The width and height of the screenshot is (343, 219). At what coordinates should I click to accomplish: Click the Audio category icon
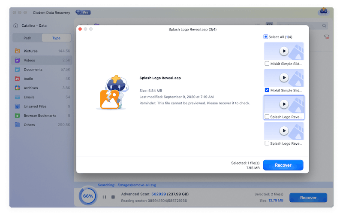coord(17,79)
